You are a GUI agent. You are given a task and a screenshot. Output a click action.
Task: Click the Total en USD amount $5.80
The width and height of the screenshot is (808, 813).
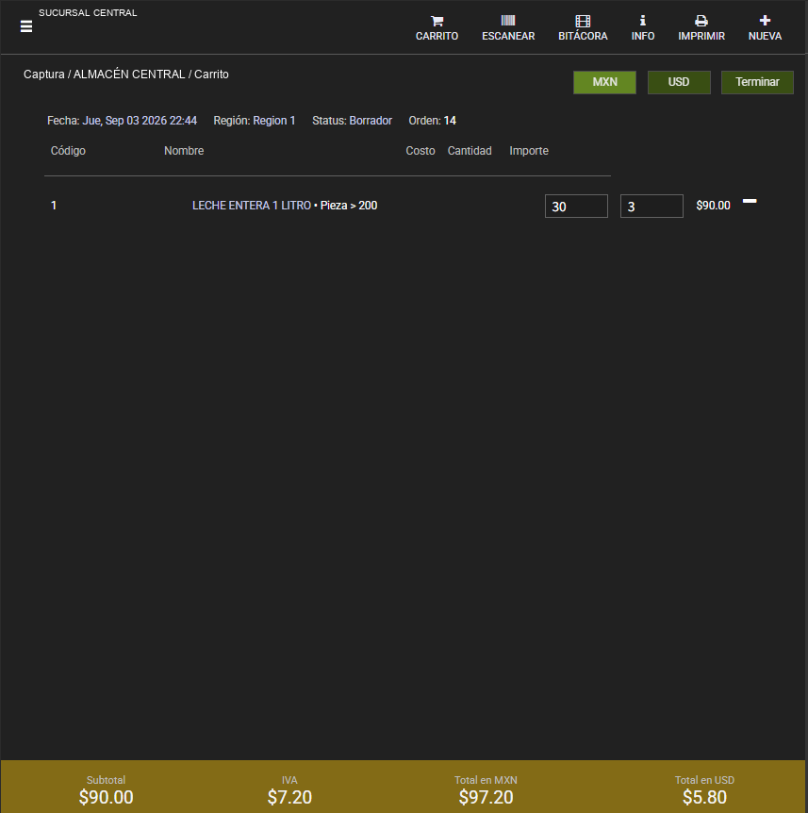click(704, 797)
